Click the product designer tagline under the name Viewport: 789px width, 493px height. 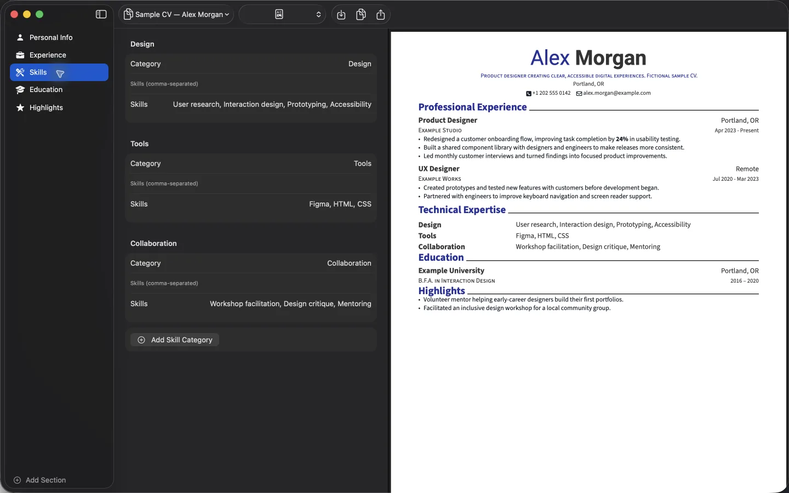(589, 76)
